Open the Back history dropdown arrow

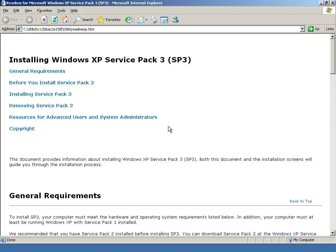coord(22,20)
